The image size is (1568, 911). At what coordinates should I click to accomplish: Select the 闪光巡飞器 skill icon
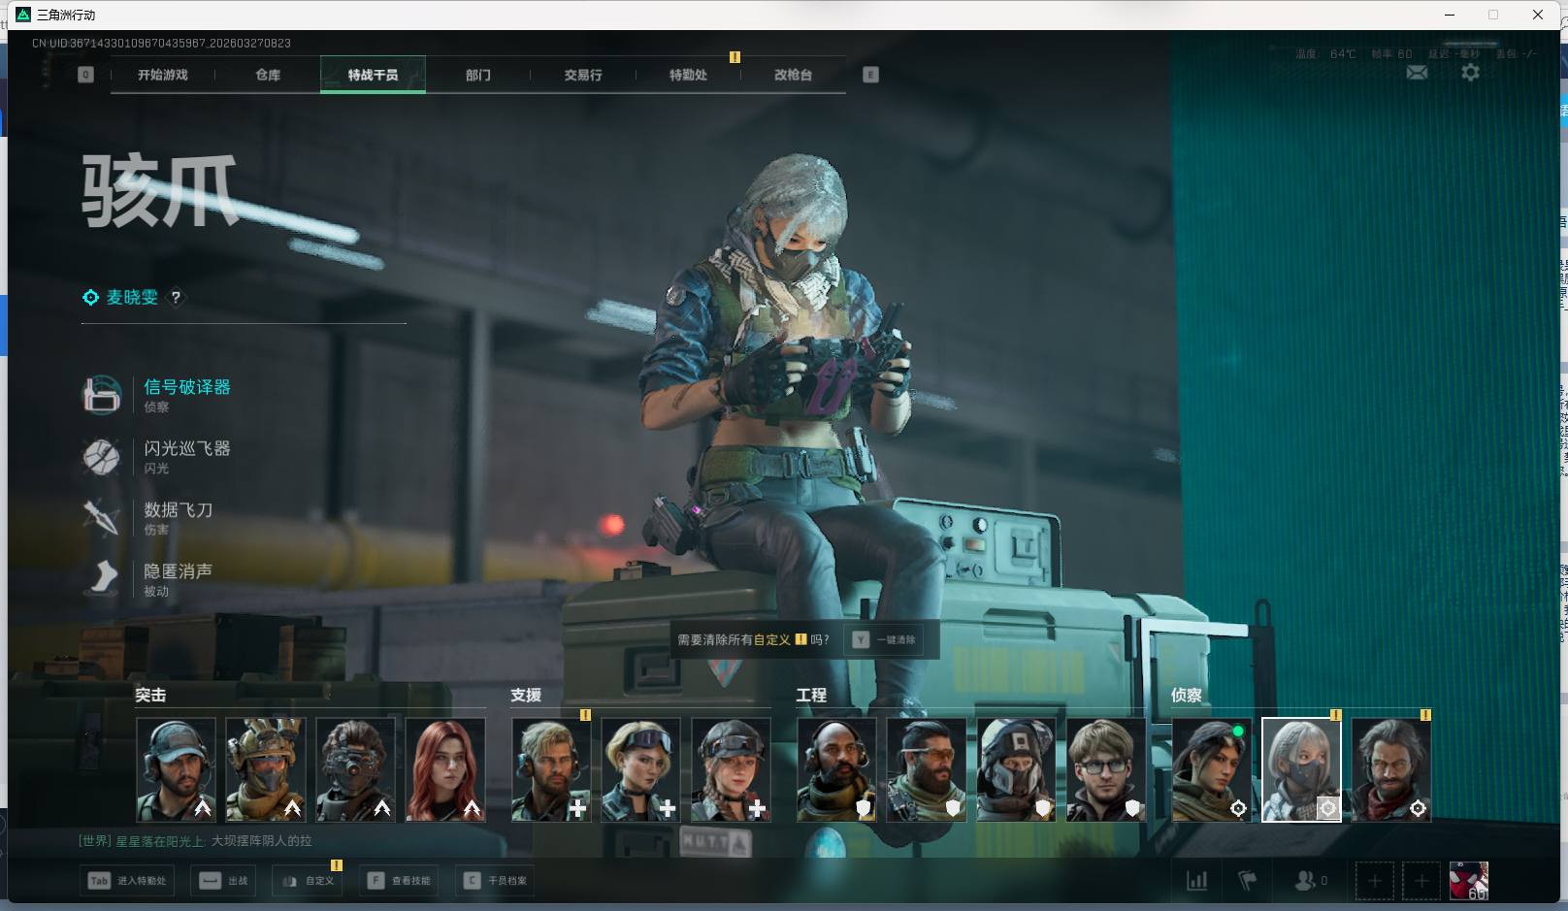(102, 457)
